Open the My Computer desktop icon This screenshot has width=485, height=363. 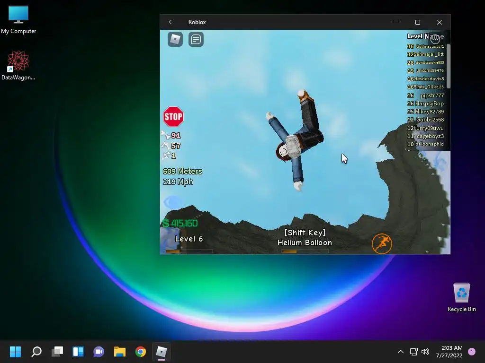[x=18, y=19]
